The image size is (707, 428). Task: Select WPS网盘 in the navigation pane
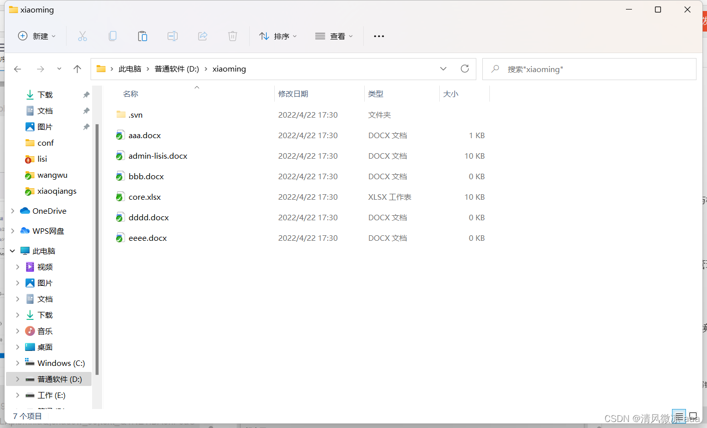49,231
